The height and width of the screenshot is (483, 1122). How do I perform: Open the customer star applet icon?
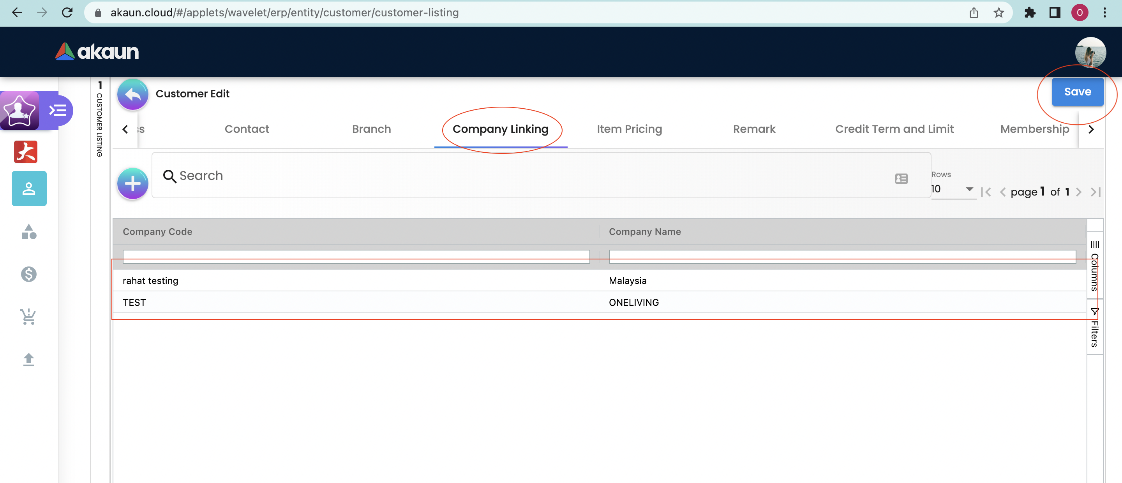click(19, 111)
